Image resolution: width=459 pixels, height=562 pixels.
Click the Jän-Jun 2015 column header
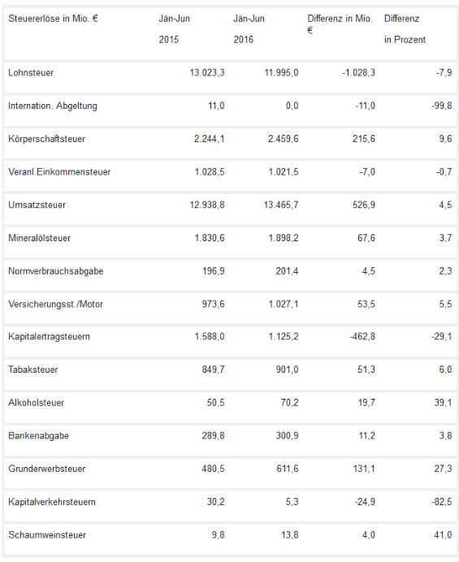pyautogui.click(x=175, y=28)
